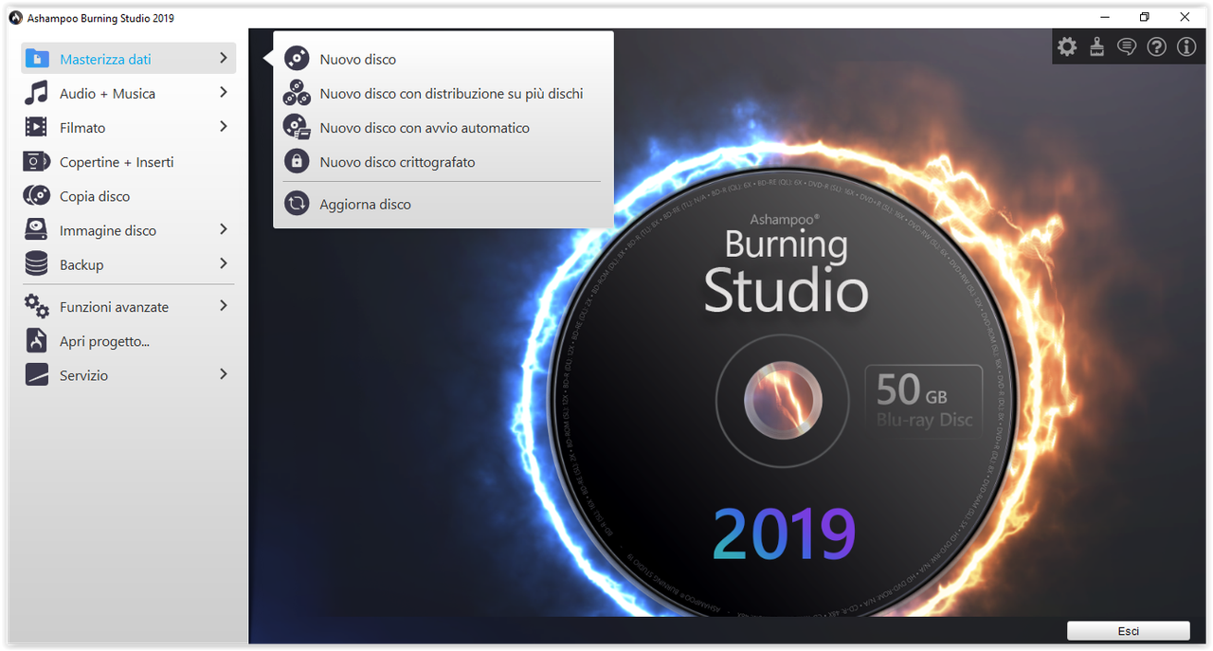Open the Funzioni avanzate label
Screen dimensions: 1213x651
[x=114, y=306]
